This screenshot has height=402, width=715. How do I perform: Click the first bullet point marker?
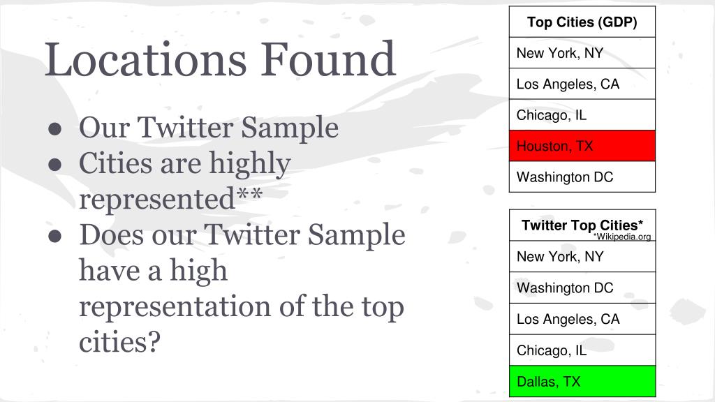54,128
